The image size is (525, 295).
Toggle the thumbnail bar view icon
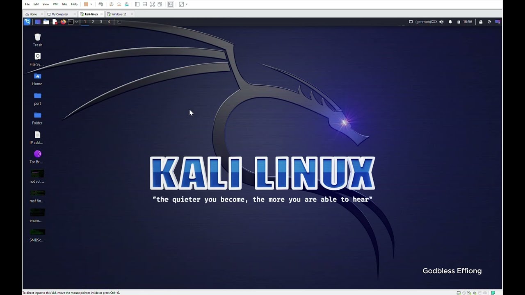[x=145, y=4]
